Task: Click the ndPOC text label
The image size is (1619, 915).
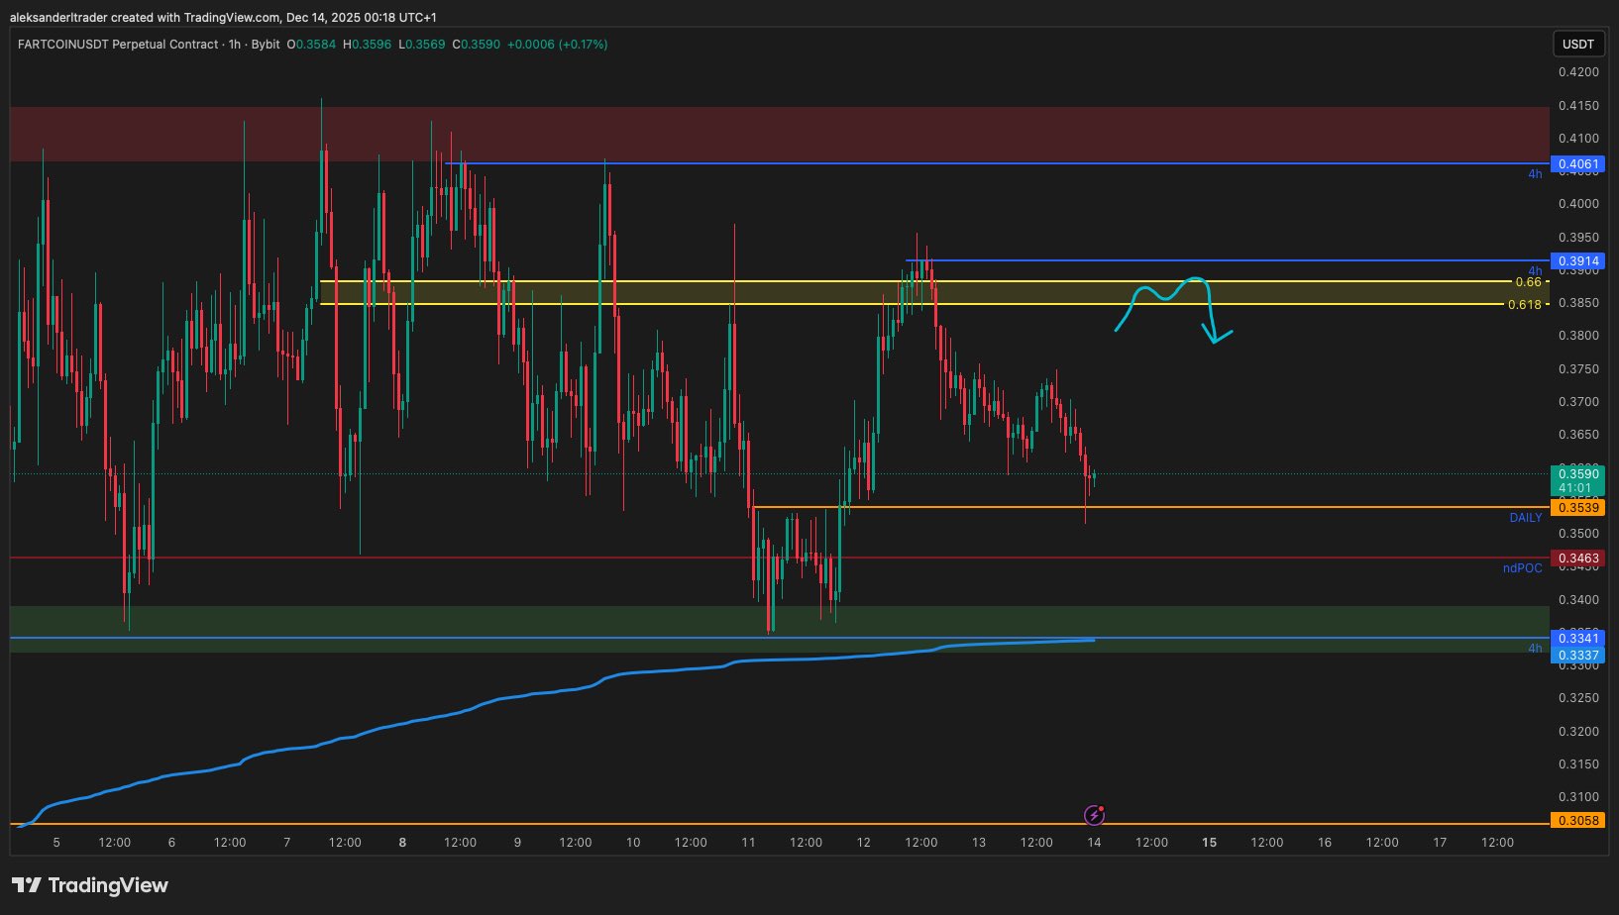Action: click(x=1522, y=568)
